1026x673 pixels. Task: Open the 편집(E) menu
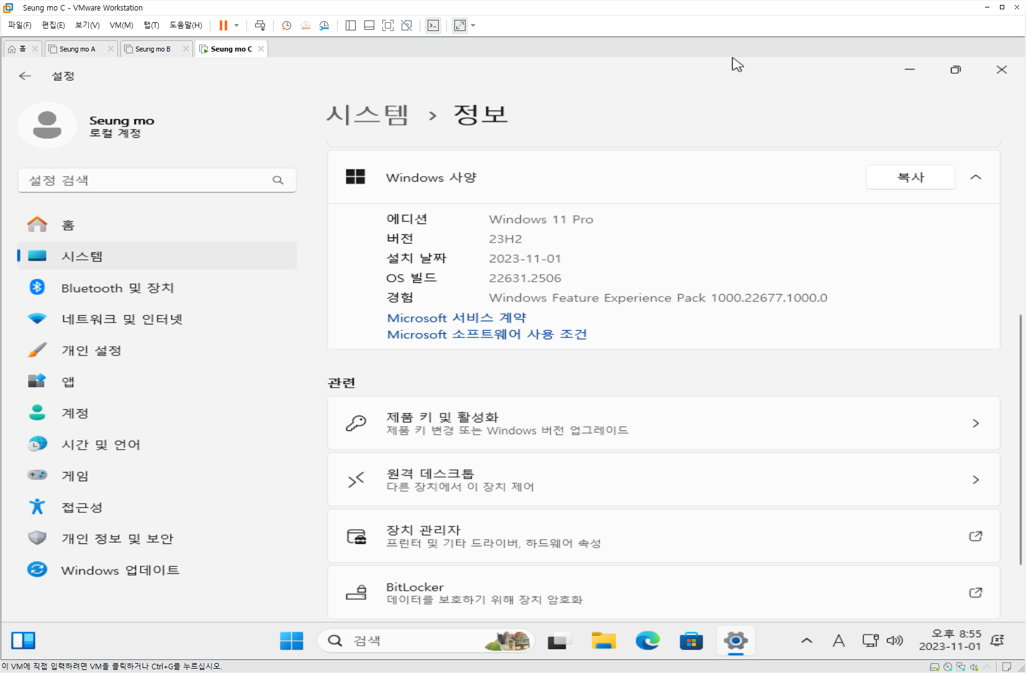tap(53, 25)
